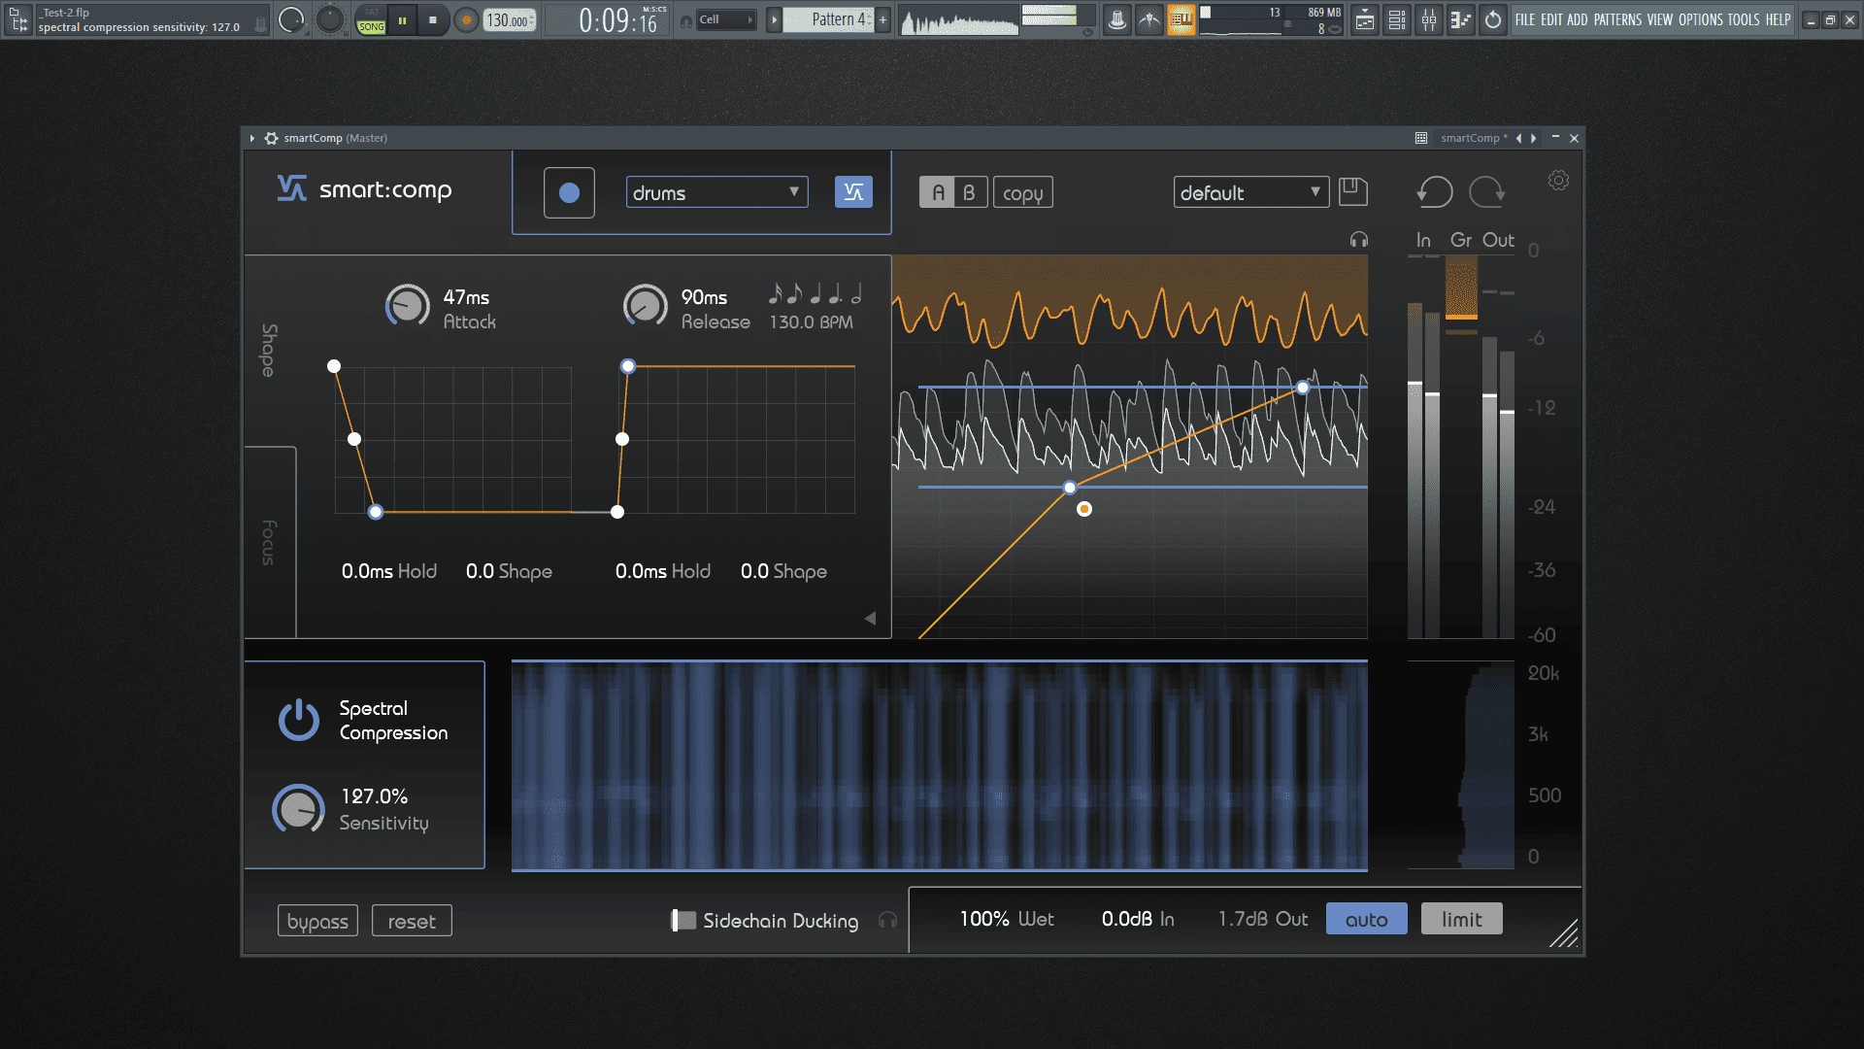1864x1049 pixels.
Task: Open the HELP menu
Action: tap(1778, 19)
